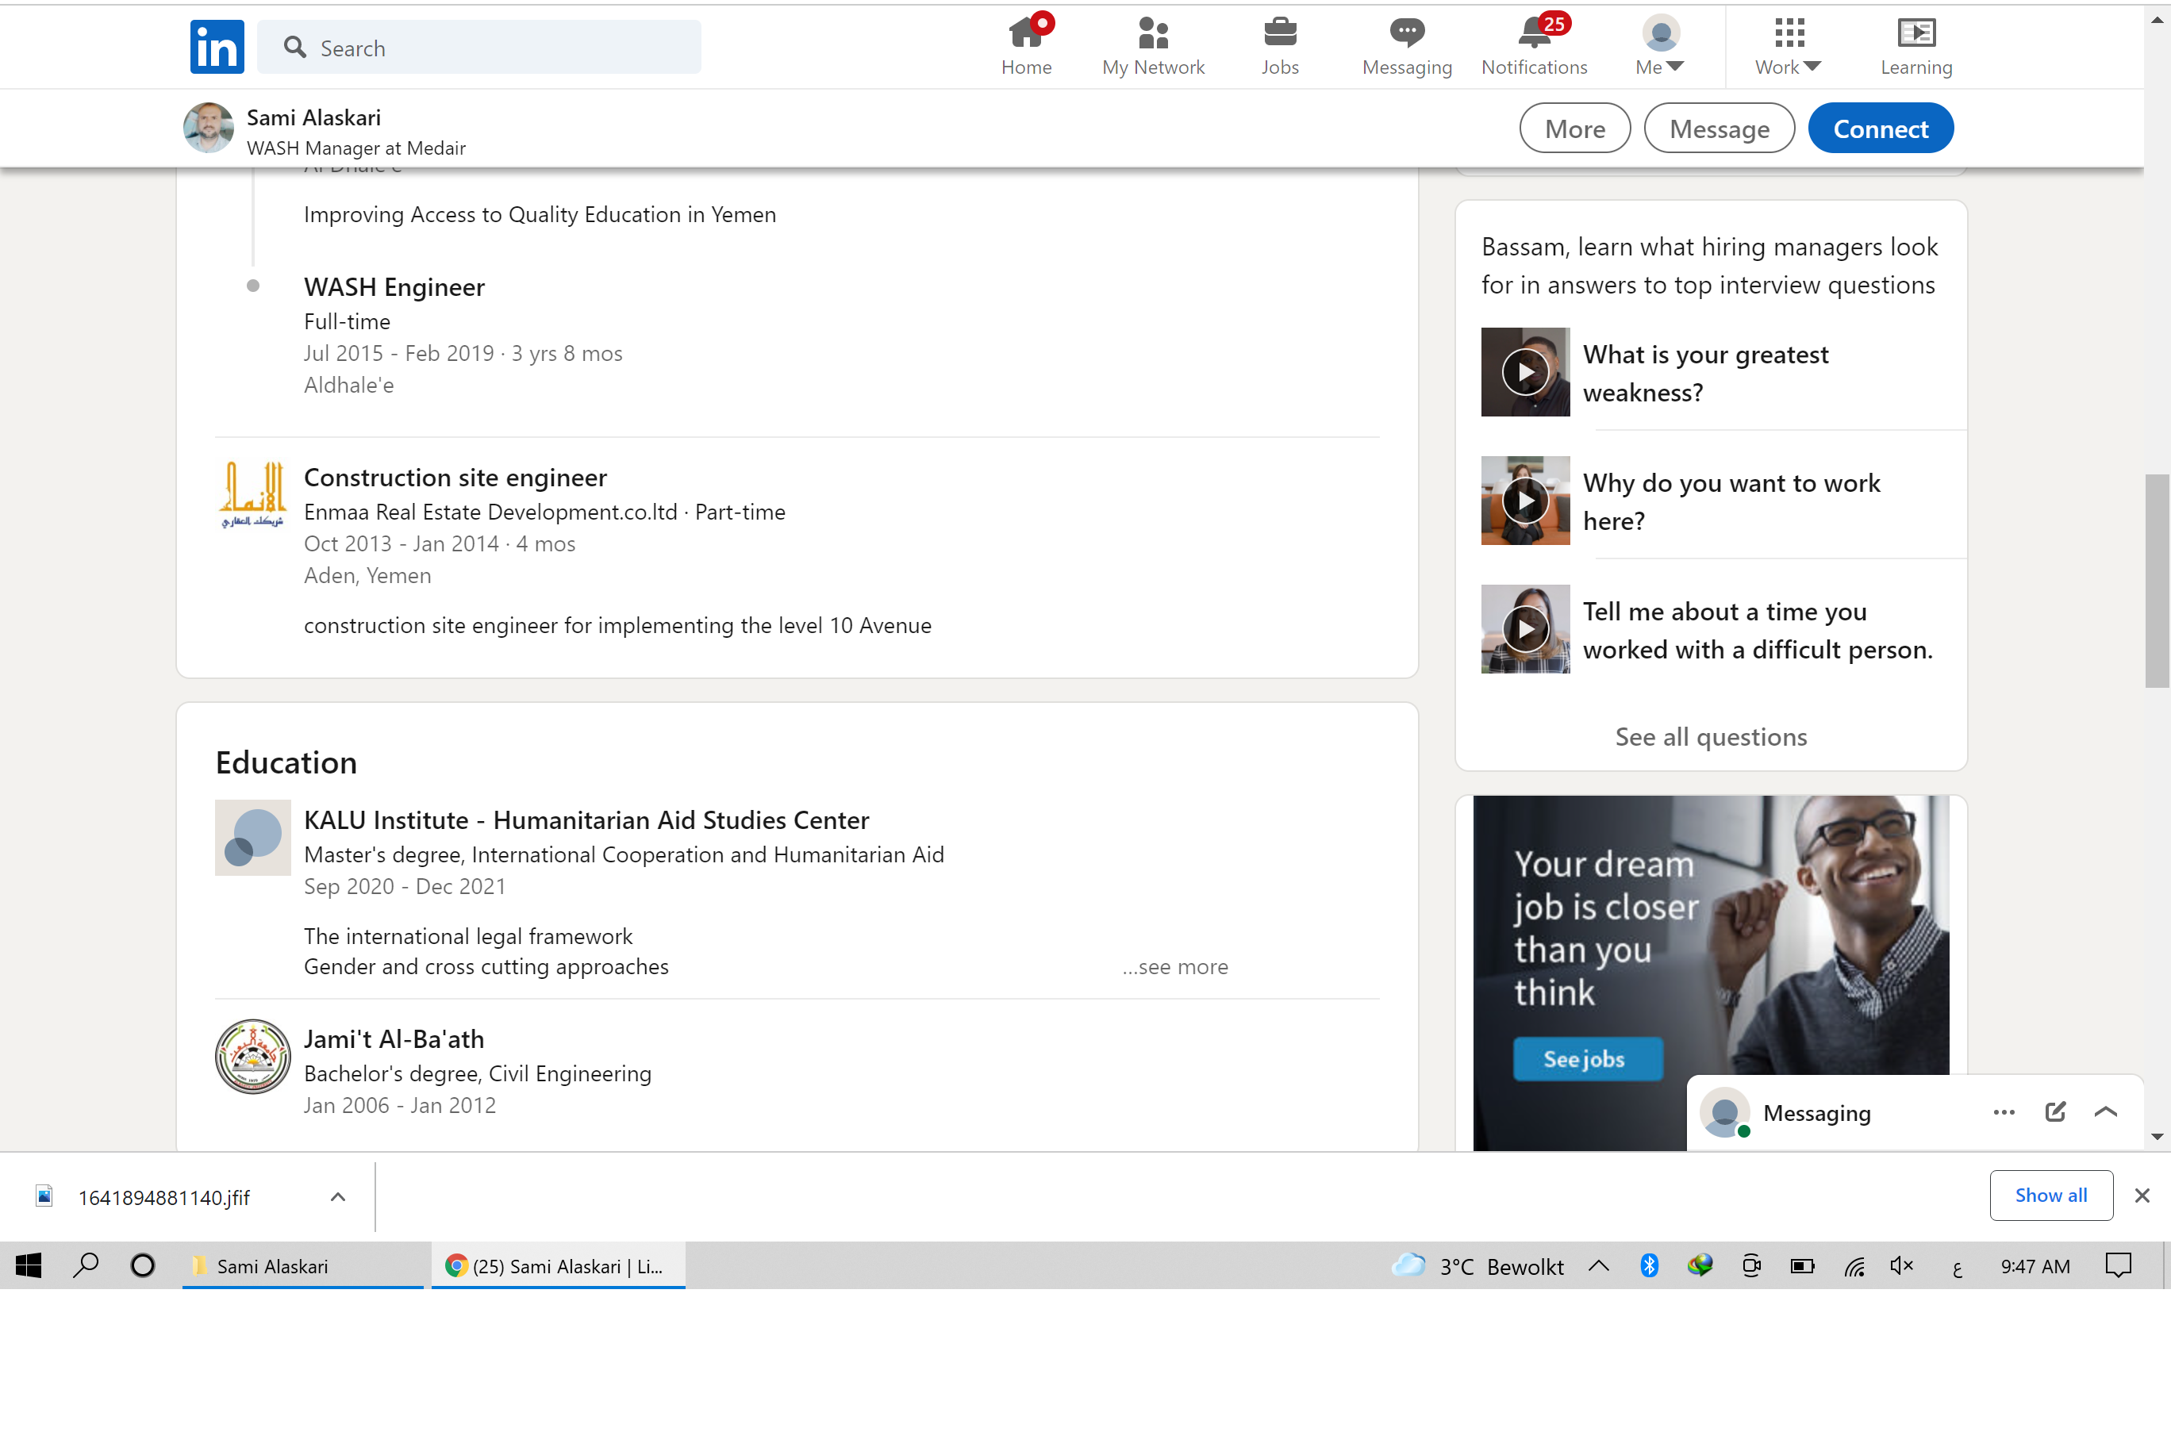Open the See all questions link
2171x1447 pixels.
pos(1711,736)
